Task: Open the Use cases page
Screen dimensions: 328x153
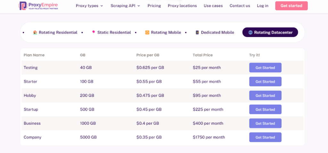Action: (213, 6)
